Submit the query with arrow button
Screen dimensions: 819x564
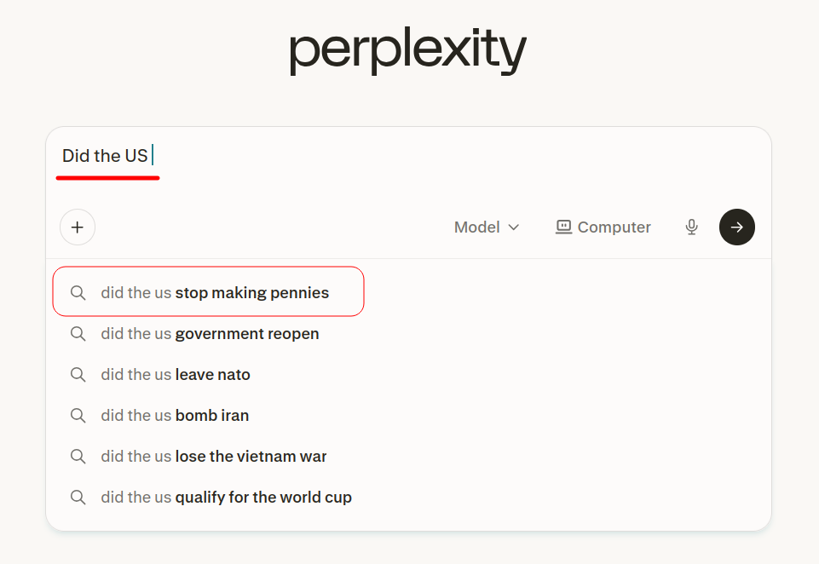[737, 227]
